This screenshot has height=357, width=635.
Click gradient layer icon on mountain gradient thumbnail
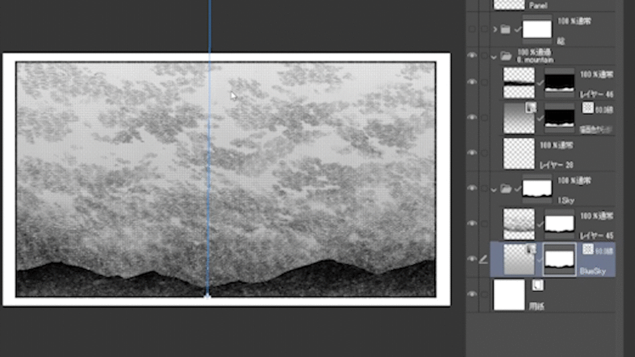click(530, 107)
